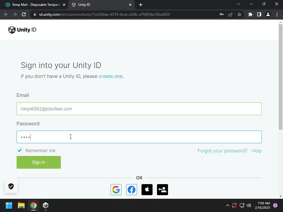
Task: Go forward in browser history
Action: pyautogui.click(x=15, y=14)
